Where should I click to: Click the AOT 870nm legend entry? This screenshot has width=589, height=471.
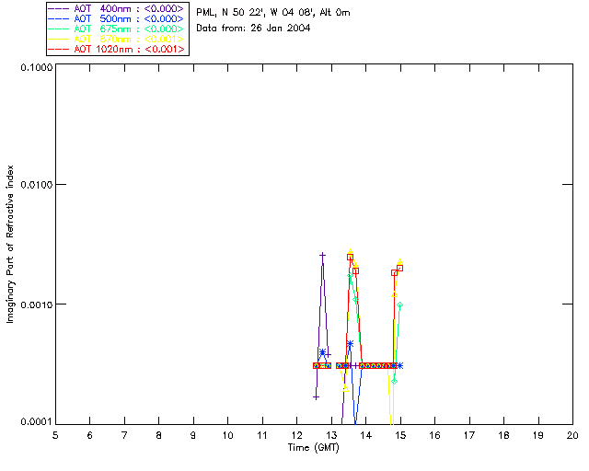(117, 39)
